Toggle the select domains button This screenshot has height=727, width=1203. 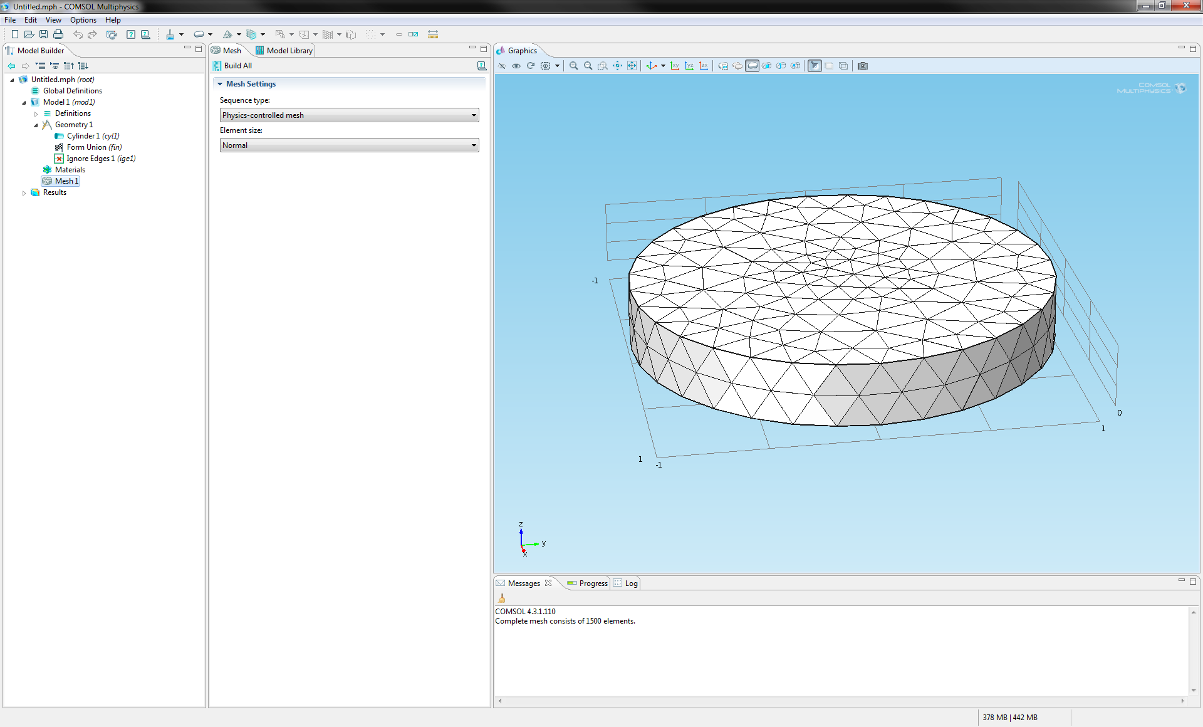(x=752, y=66)
